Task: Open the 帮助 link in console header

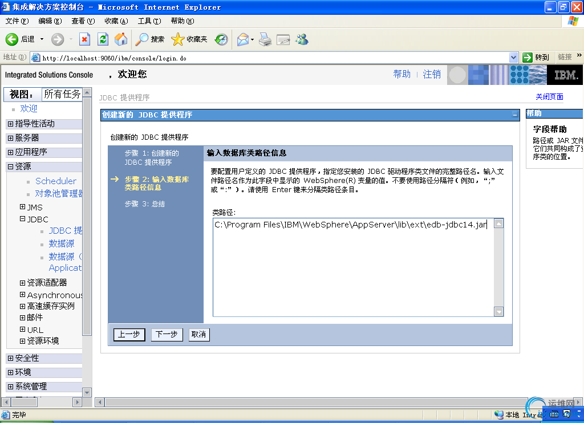Action: (x=401, y=74)
